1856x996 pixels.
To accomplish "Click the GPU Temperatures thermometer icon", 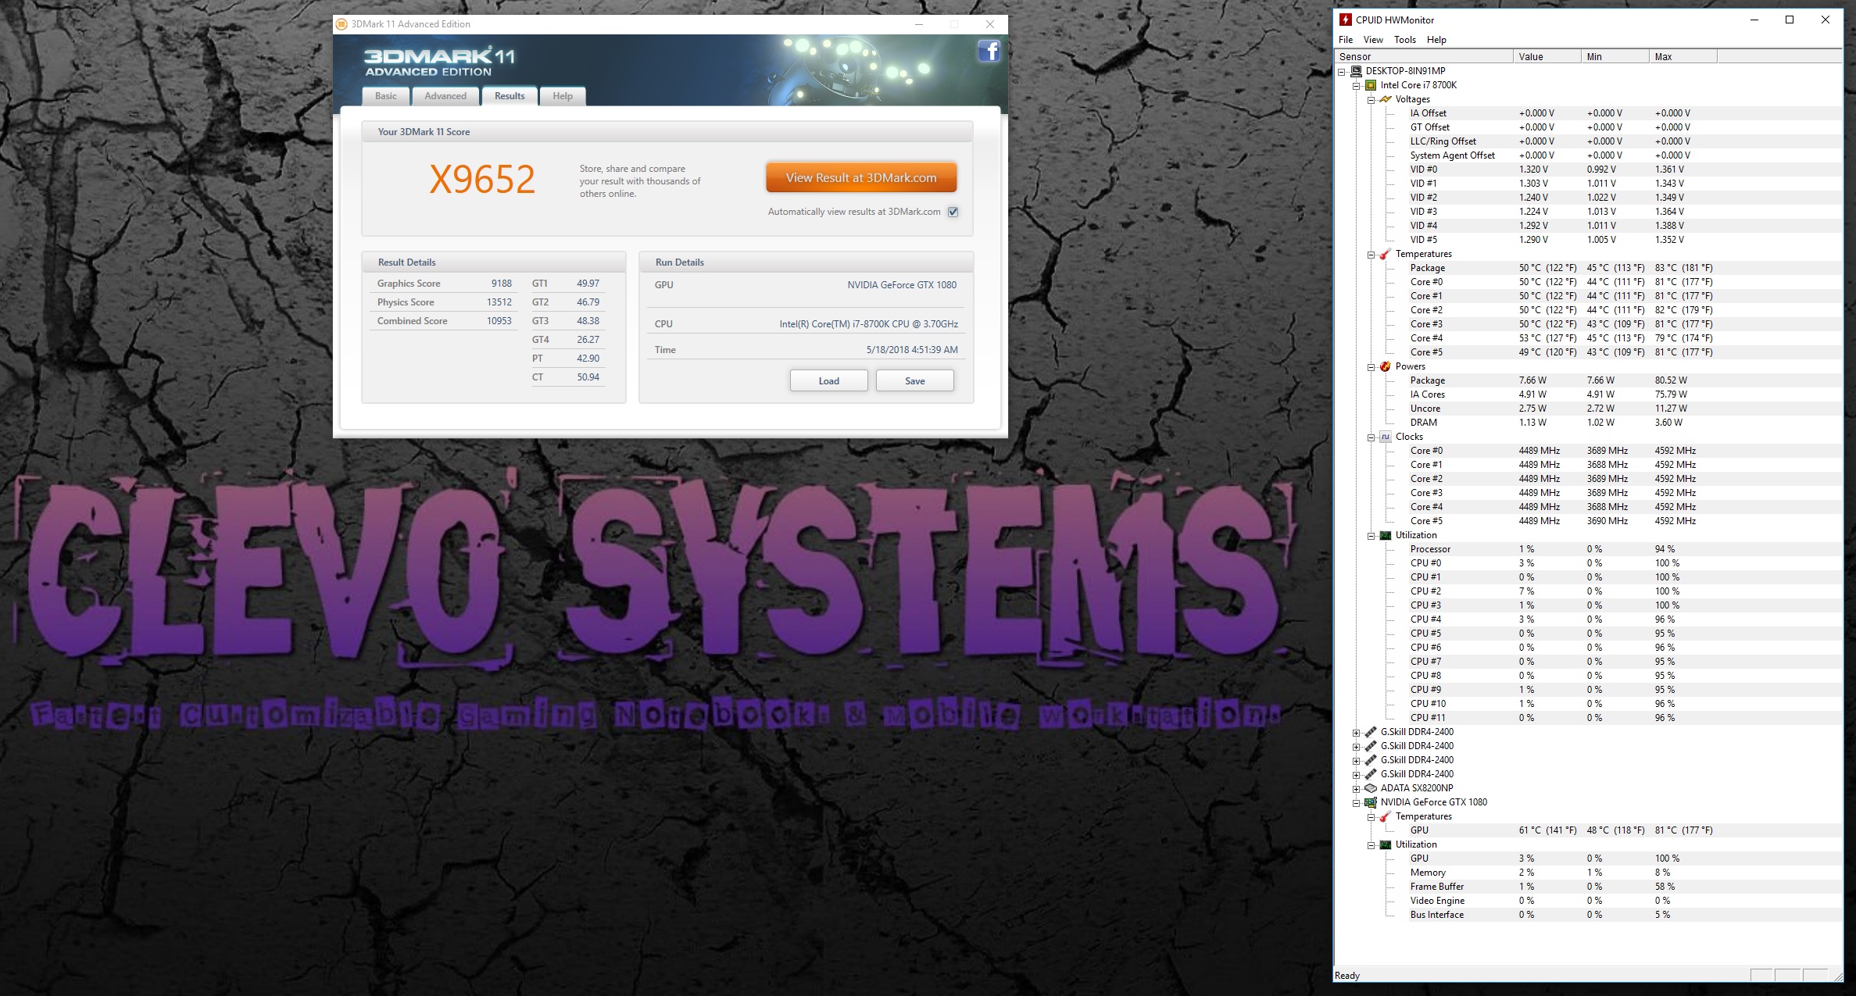I will coord(1386,816).
